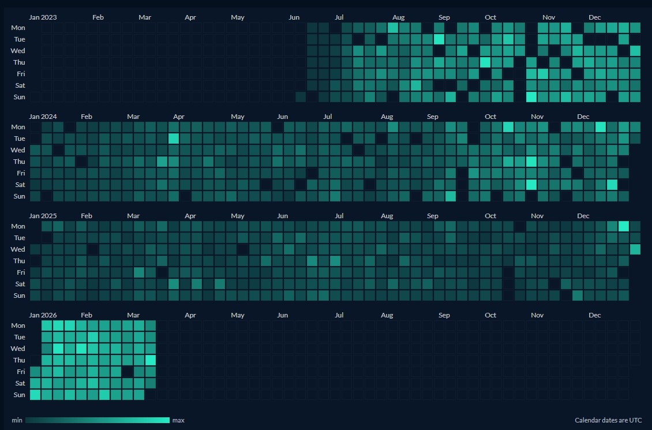Screen dimensions: 652x430
Task: Select the bright Tuesday cell in April 2024
Action: 174,139
